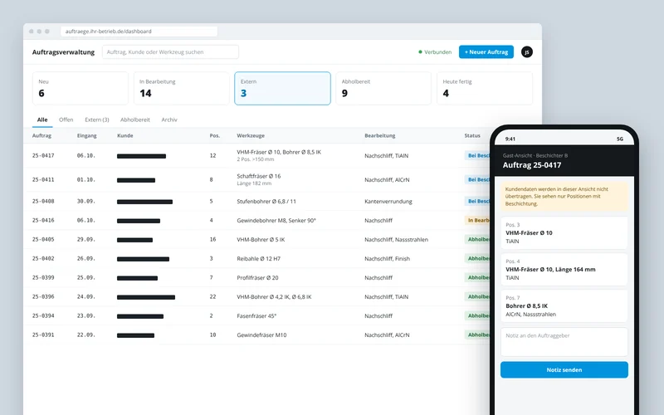This screenshot has width=664, height=415.
Task: Click the Auftragsverwaltung title
Action: click(64, 52)
